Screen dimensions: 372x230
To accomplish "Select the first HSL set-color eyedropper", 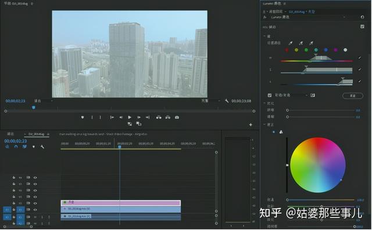I will [291, 43].
